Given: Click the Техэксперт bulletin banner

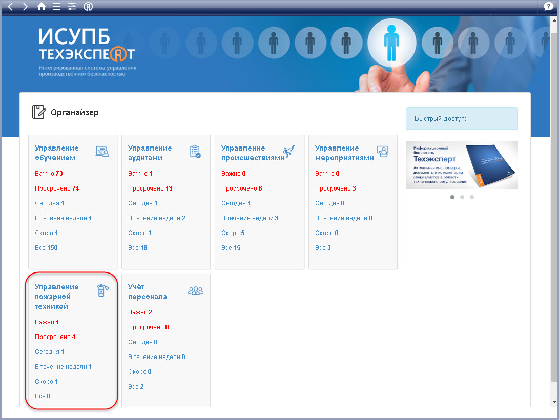Looking at the screenshot, I should click(462, 165).
